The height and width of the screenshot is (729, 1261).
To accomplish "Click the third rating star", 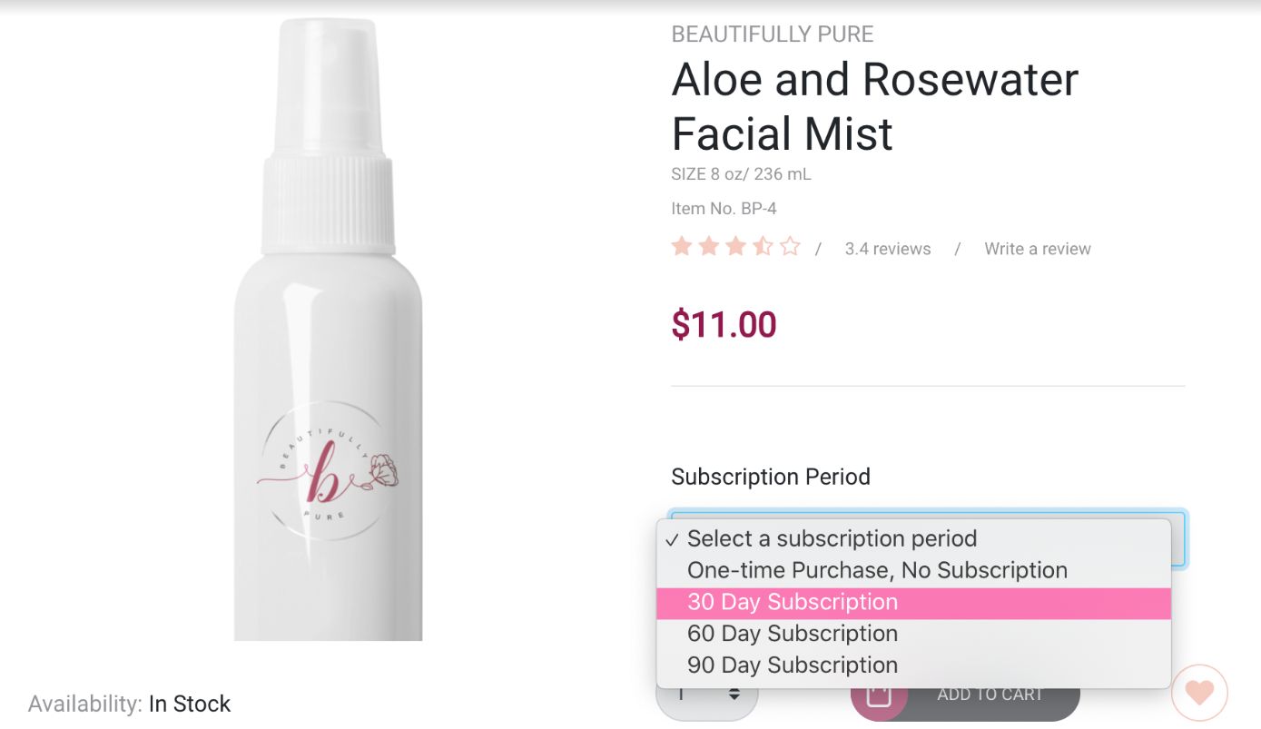I will point(735,247).
